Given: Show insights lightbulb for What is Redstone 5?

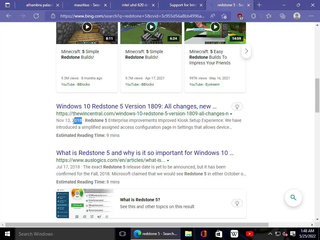Looking at the screenshot, I should coord(237,203).
